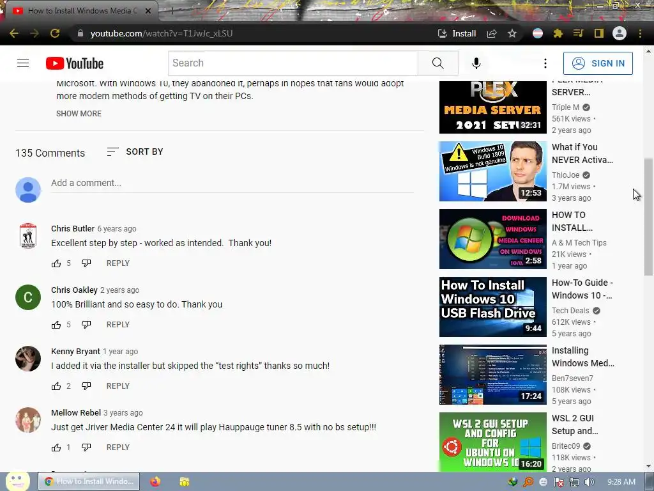The image size is (654, 491).
Task: Go to the YouTube home logo
Action: tap(75, 63)
